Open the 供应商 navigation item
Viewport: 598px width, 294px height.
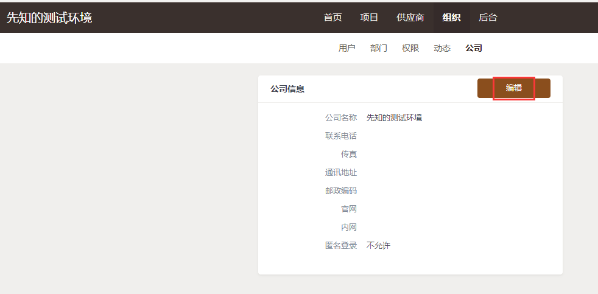[410, 18]
